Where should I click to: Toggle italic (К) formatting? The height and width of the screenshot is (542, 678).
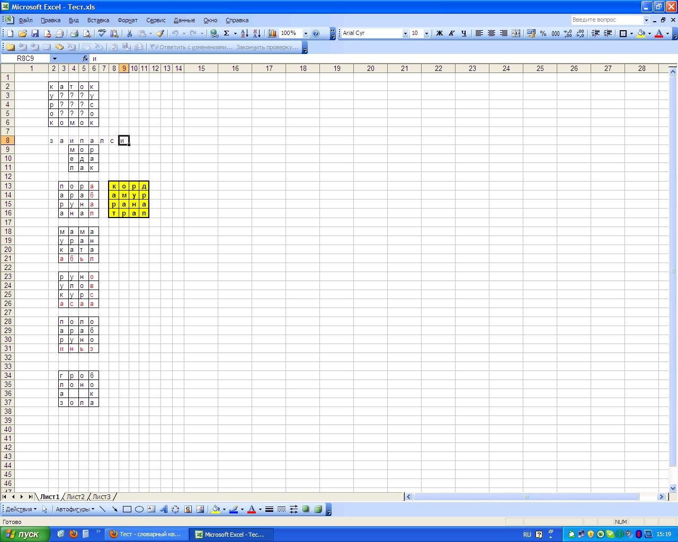(x=451, y=33)
